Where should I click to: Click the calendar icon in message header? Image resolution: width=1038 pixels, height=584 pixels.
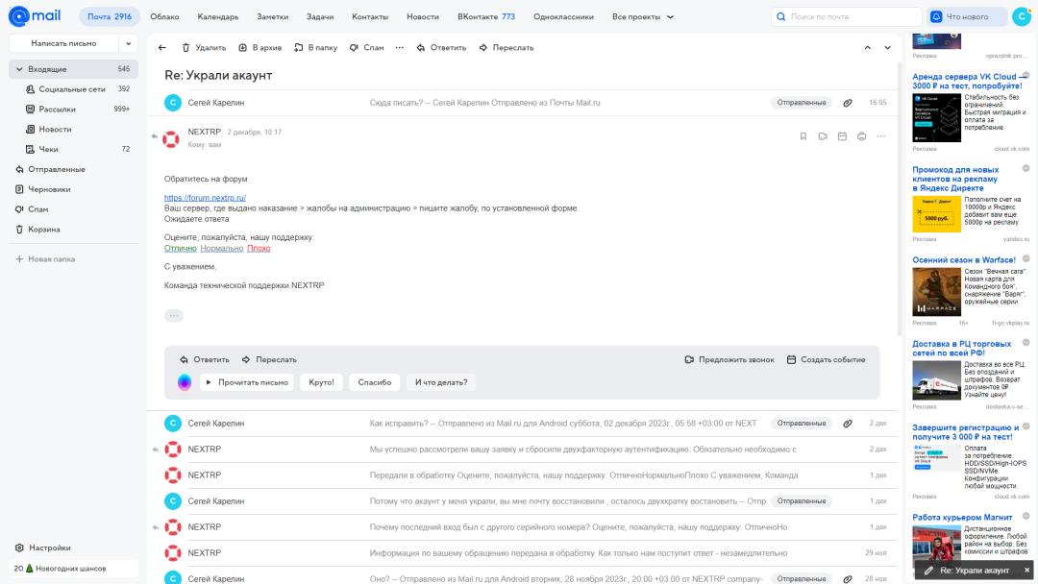[x=842, y=136]
